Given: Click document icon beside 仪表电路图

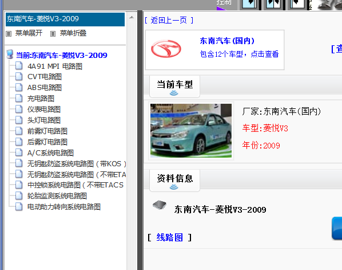Looking at the screenshot, I should 19,109.
